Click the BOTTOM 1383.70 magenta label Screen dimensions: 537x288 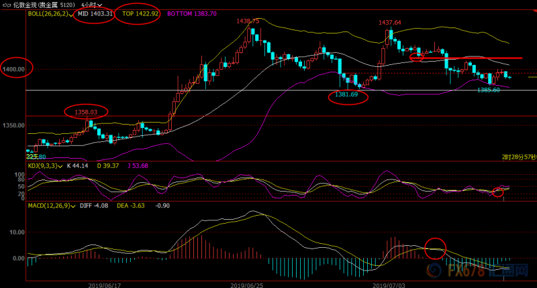tap(192, 13)
